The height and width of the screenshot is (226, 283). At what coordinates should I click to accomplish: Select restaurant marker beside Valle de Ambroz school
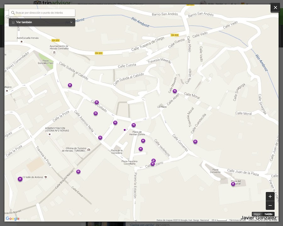20,179
